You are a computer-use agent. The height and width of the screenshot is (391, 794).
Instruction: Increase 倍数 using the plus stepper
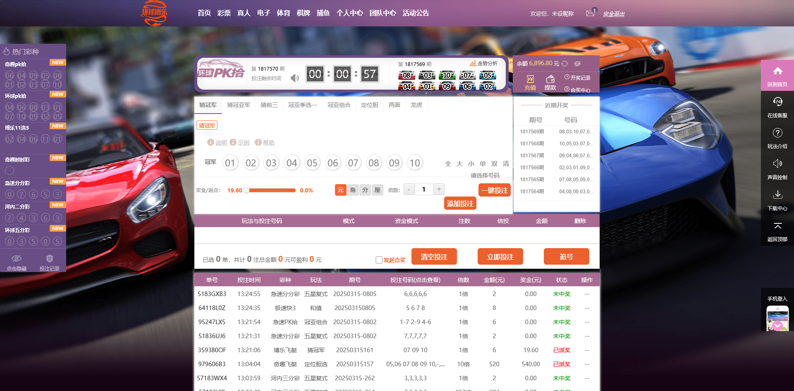pos(439,189)
